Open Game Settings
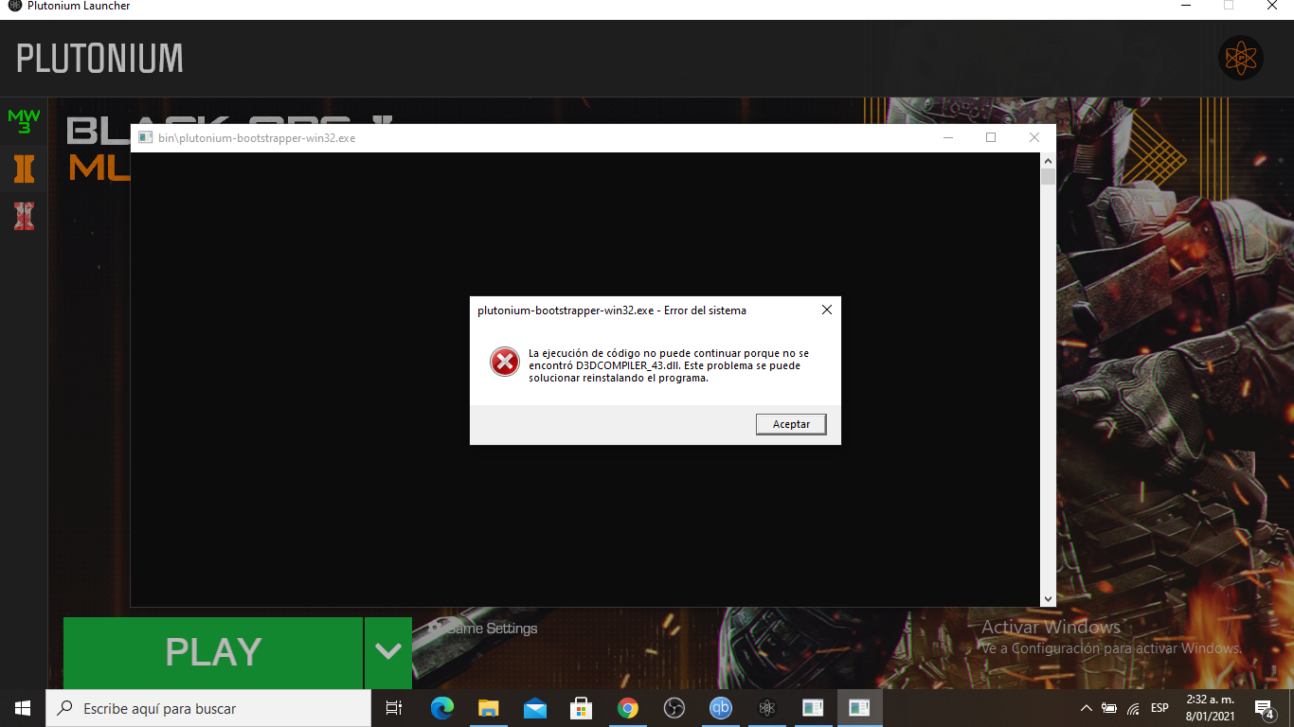Viewport: 1294px width, 727px height. 482,629
